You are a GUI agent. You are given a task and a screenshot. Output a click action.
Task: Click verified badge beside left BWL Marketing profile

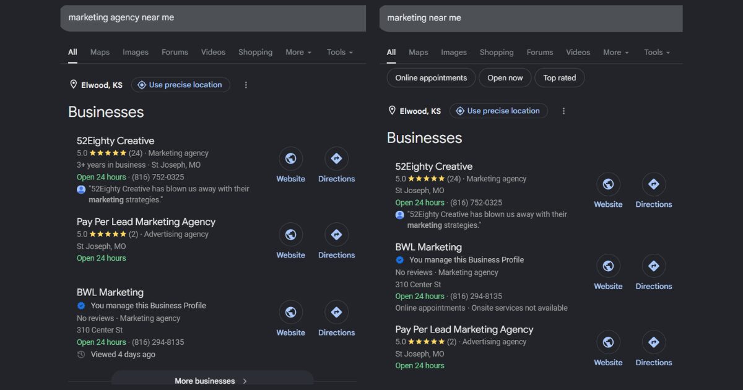pyautogui.click(x=81, y=306)
